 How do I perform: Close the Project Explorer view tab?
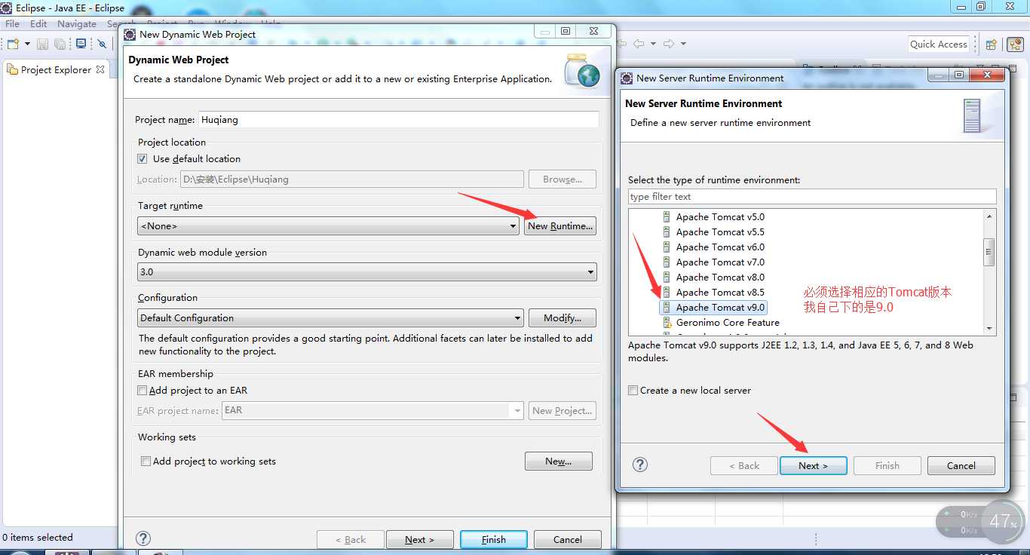point(100,69)
